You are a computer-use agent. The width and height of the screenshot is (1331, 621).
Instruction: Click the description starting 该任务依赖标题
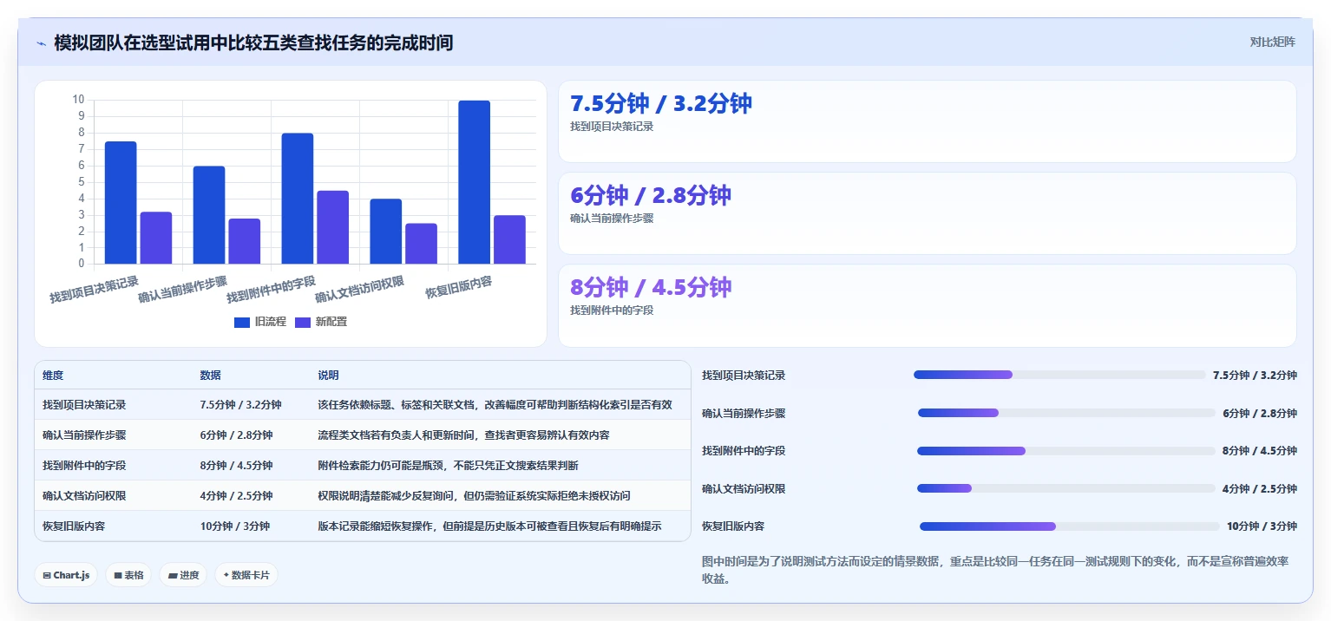(x=495, y=405)
